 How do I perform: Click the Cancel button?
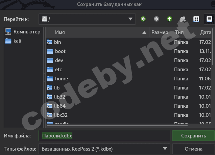193,149
